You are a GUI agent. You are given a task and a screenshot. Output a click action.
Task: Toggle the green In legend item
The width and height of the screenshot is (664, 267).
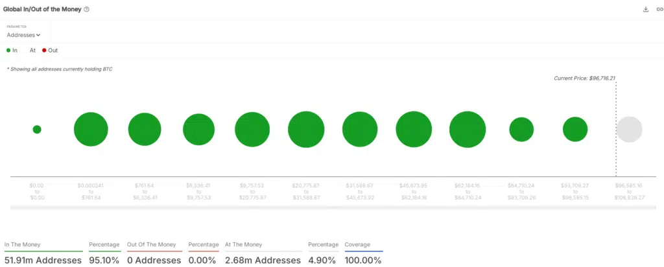click(x=12, y=51)
